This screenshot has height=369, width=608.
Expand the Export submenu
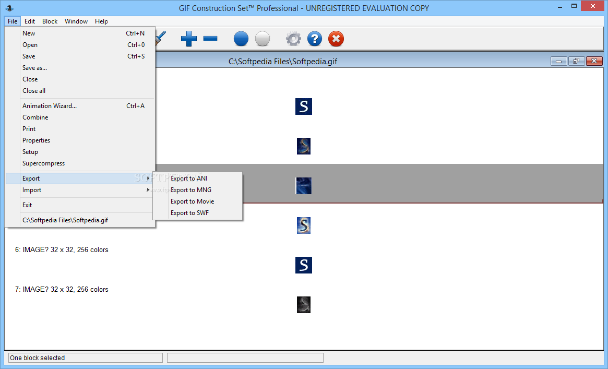[x=80, y=178]
